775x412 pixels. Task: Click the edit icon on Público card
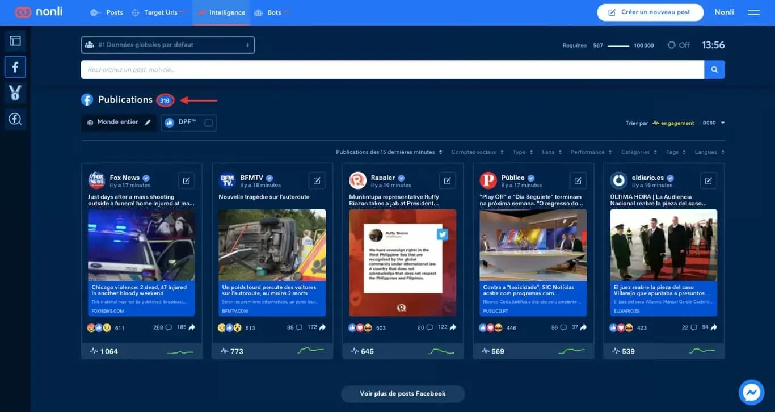pos(578,180)
